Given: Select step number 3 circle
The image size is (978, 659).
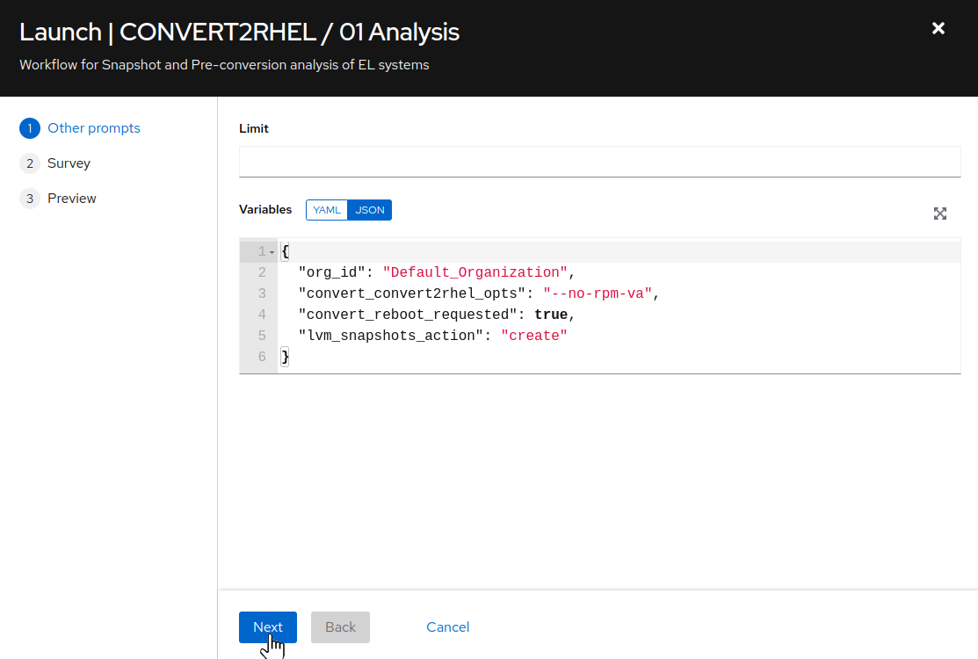Looking at the screenshot, I should [x=30, y=199].
